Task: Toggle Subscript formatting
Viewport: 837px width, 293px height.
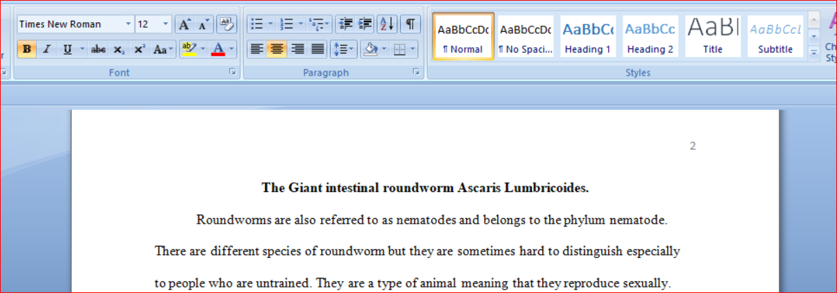Action: [x=119, y=49]
